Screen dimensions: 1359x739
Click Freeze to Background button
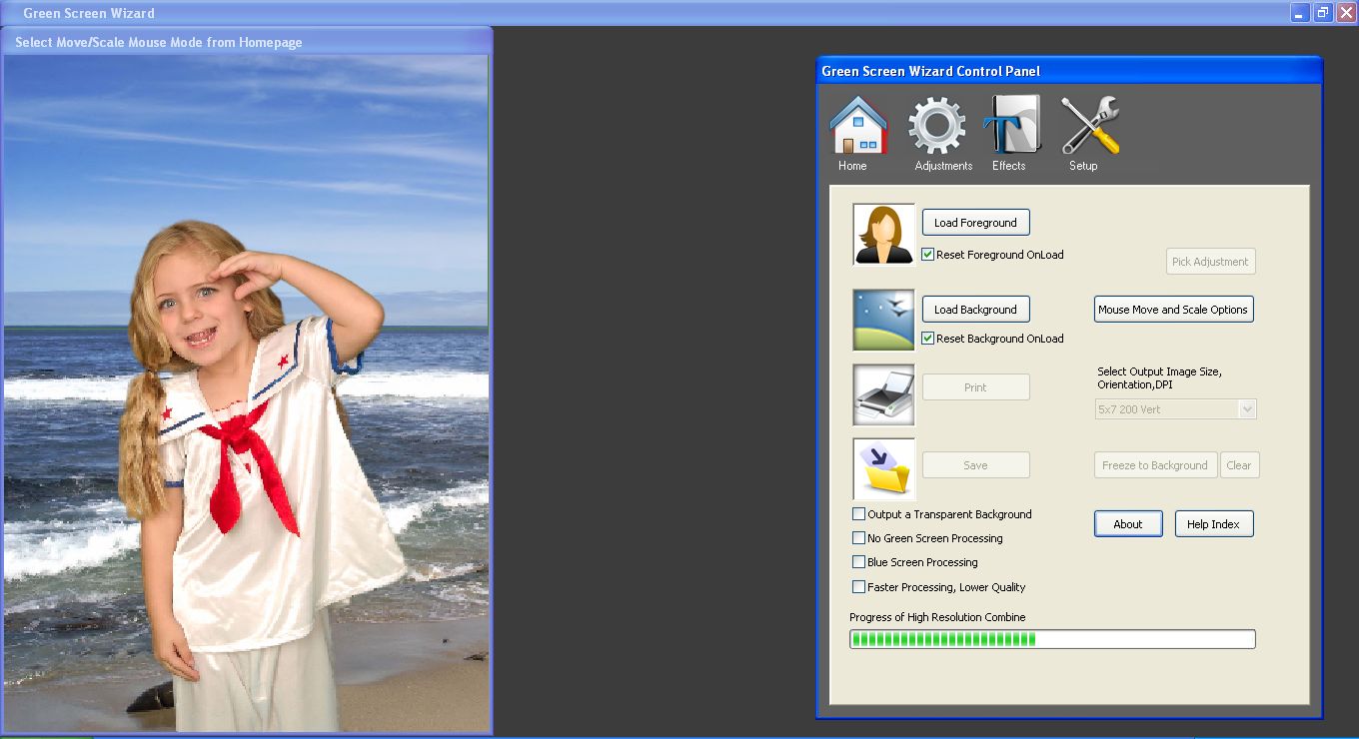pyautogui.click(x=1155, y=465)
